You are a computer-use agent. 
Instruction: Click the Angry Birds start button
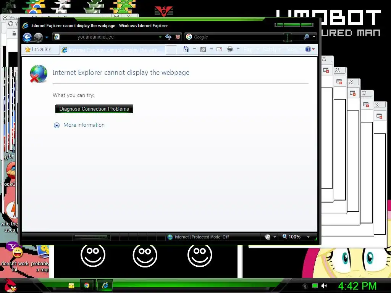(x=10, y=285)
